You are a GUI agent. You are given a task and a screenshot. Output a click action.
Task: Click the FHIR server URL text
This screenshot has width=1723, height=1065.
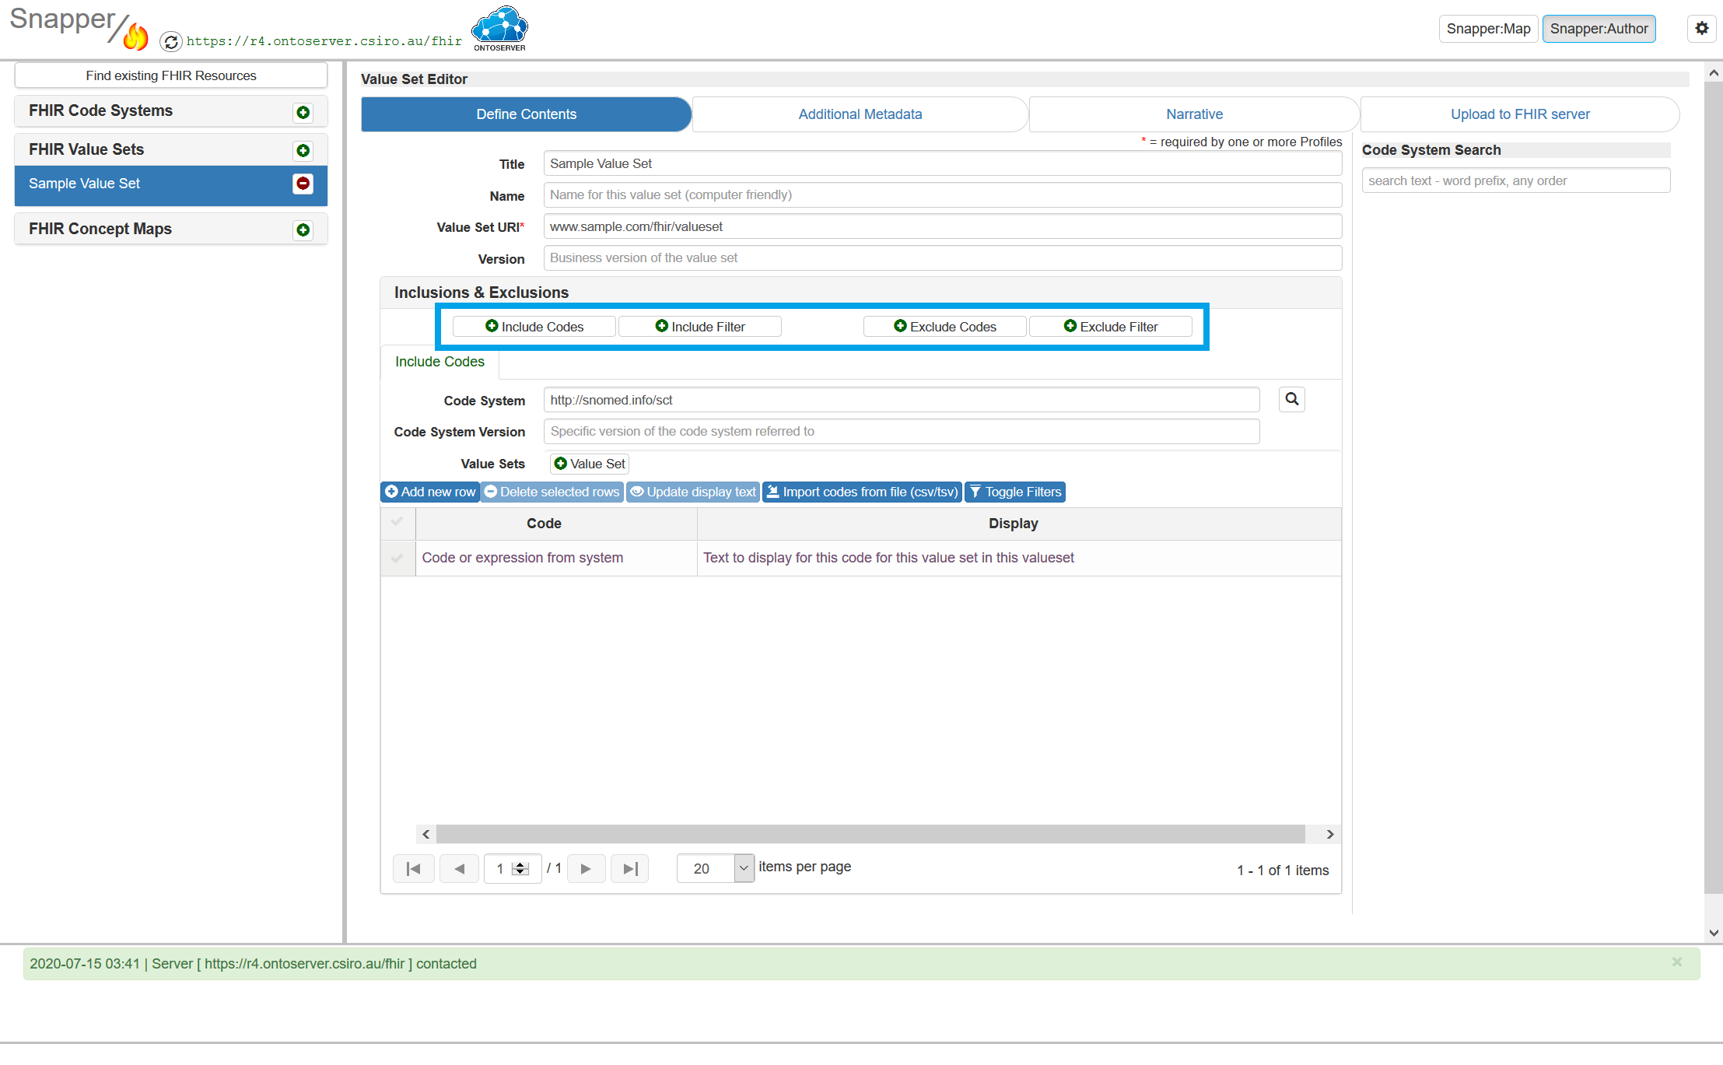coord(324,41)
